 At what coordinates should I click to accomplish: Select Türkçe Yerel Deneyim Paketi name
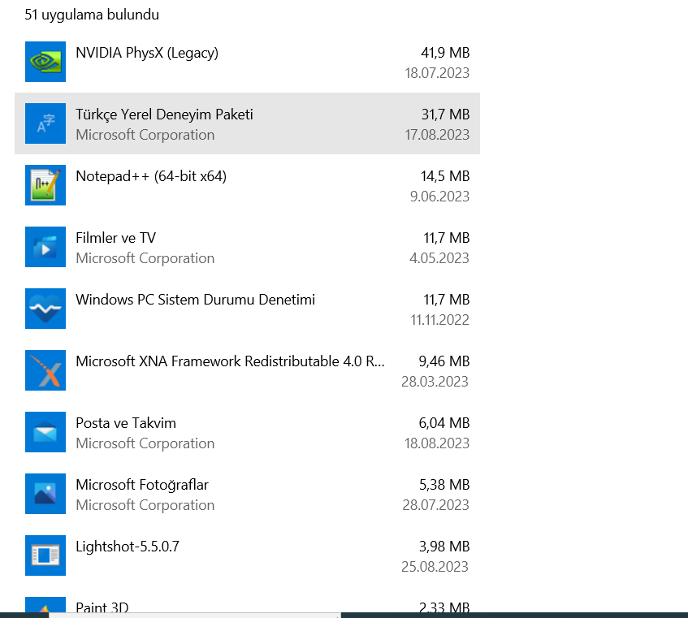[x=164, y=115]
